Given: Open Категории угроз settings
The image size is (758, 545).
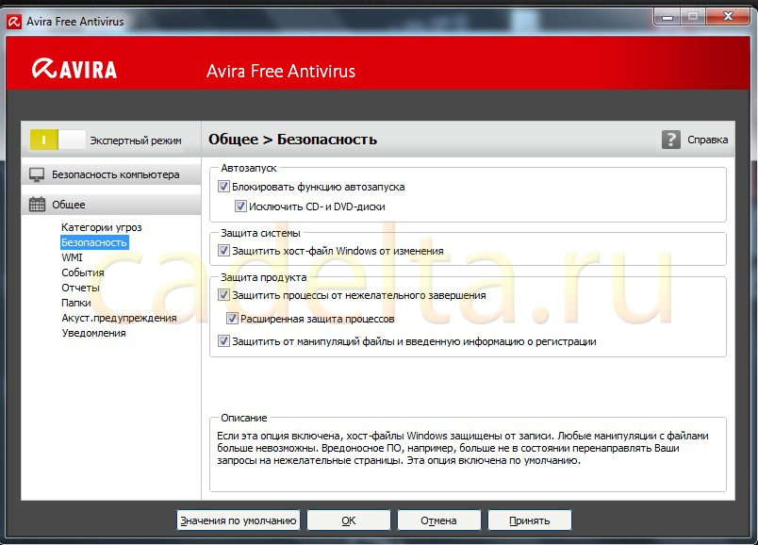Looking at the screenshot, I should 102,227.
